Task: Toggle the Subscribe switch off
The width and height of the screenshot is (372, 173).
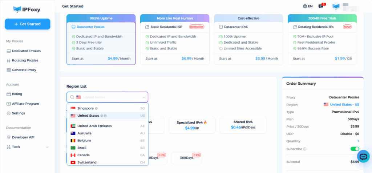Action: [x=355, y=149]
